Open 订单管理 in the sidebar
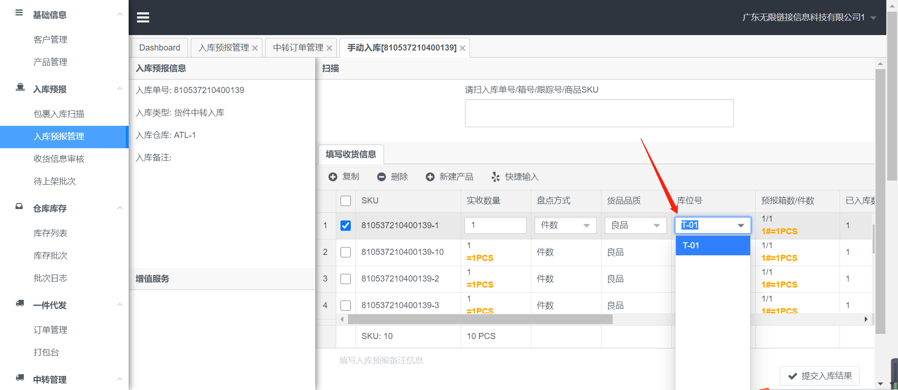This screenshot has height=390, width=898. [x=51, y=330]
